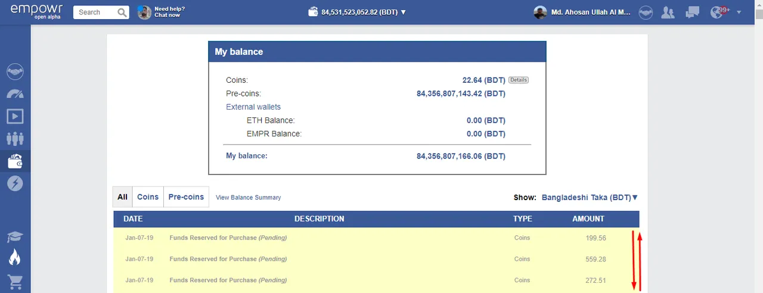Screen dimensions: 763x293
Task: Click the total My balance 84,356,807,166.06 (BDT)
Action: point(461,156)
